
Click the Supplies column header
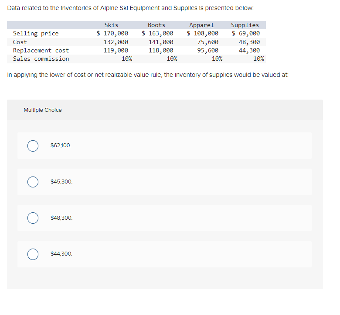click(x=245, y=25)
